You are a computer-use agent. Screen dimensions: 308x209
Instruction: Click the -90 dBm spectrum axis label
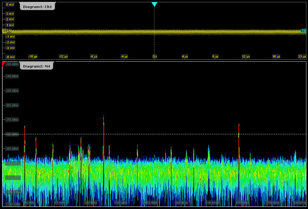click(12, 149)
